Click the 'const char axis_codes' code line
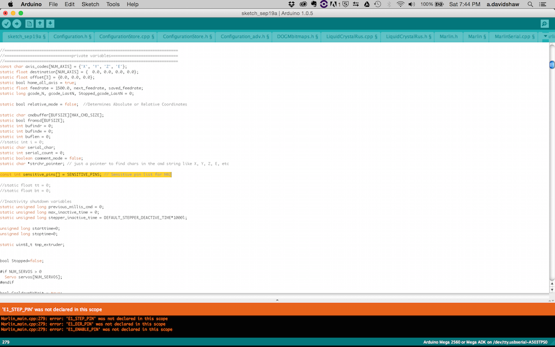This screenshot has height=347, width=555. 63,67
